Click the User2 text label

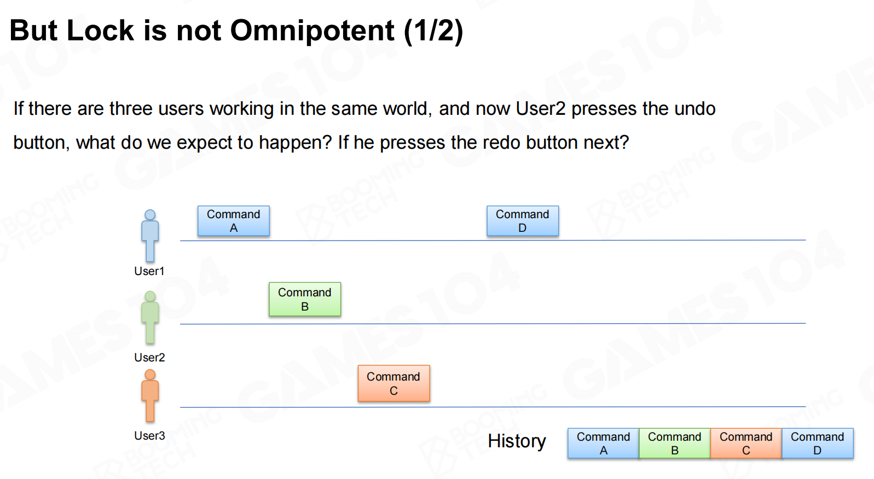(x=149, y=358)
